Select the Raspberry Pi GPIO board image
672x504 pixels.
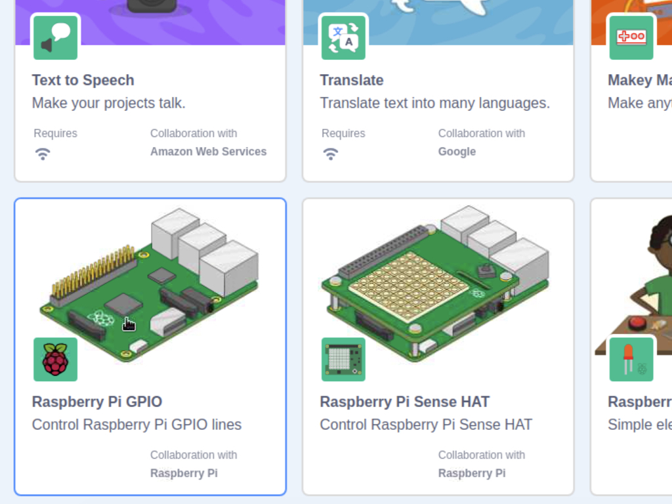150,285
